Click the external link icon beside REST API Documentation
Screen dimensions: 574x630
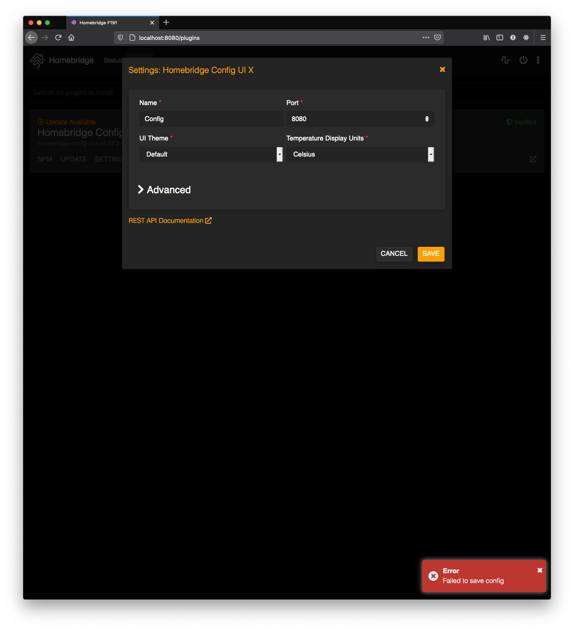pyautogui.click(x=208, y=220)
